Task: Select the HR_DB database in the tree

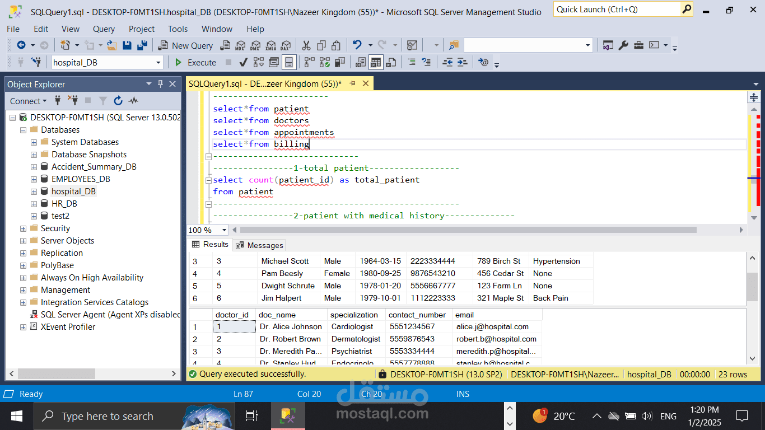Action: click(64, 204)
